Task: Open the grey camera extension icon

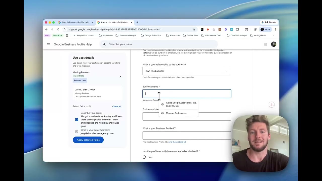Action: tap(214, 29)
